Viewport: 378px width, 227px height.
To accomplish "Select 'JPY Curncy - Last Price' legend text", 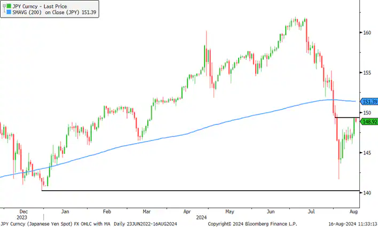I will click(40, 6).
